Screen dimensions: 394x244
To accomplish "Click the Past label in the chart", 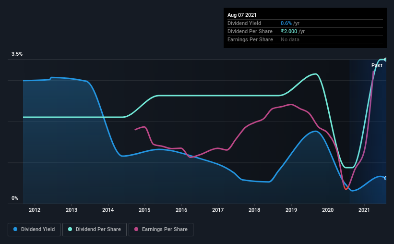I will [377, 65].
